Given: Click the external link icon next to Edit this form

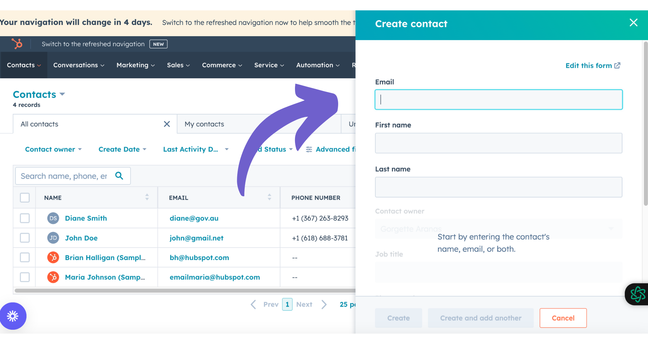Looking at the screenshot, I should click(x=618, y=65).
